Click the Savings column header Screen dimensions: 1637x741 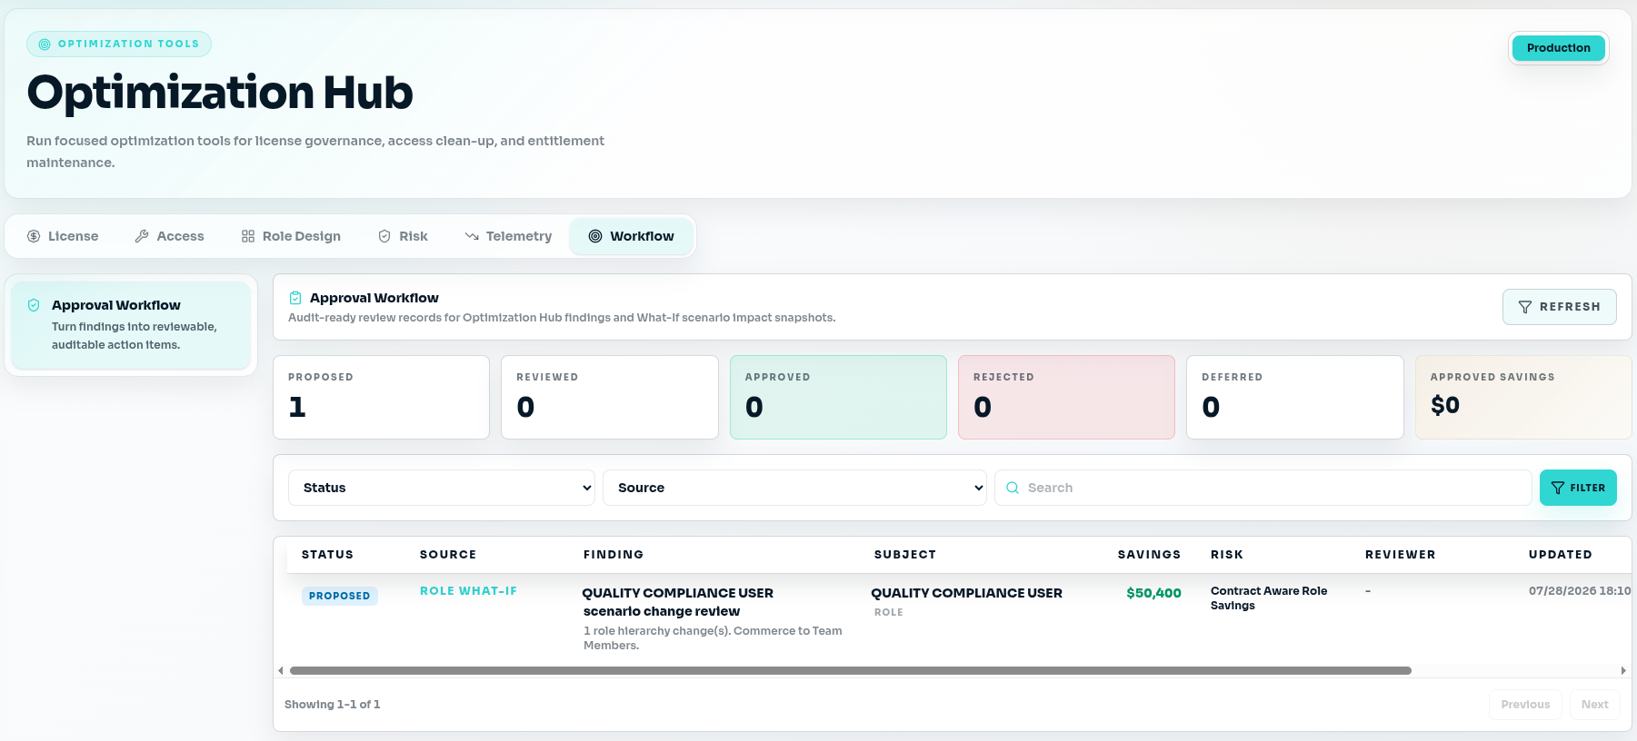pyautogui.click(x=1149, y=555)
